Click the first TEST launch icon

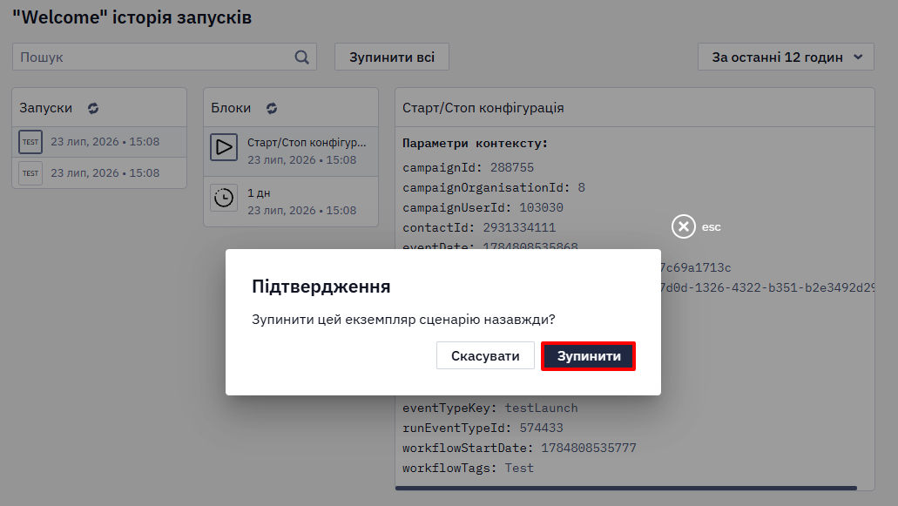pyautogui.click(x=30, y=142)
